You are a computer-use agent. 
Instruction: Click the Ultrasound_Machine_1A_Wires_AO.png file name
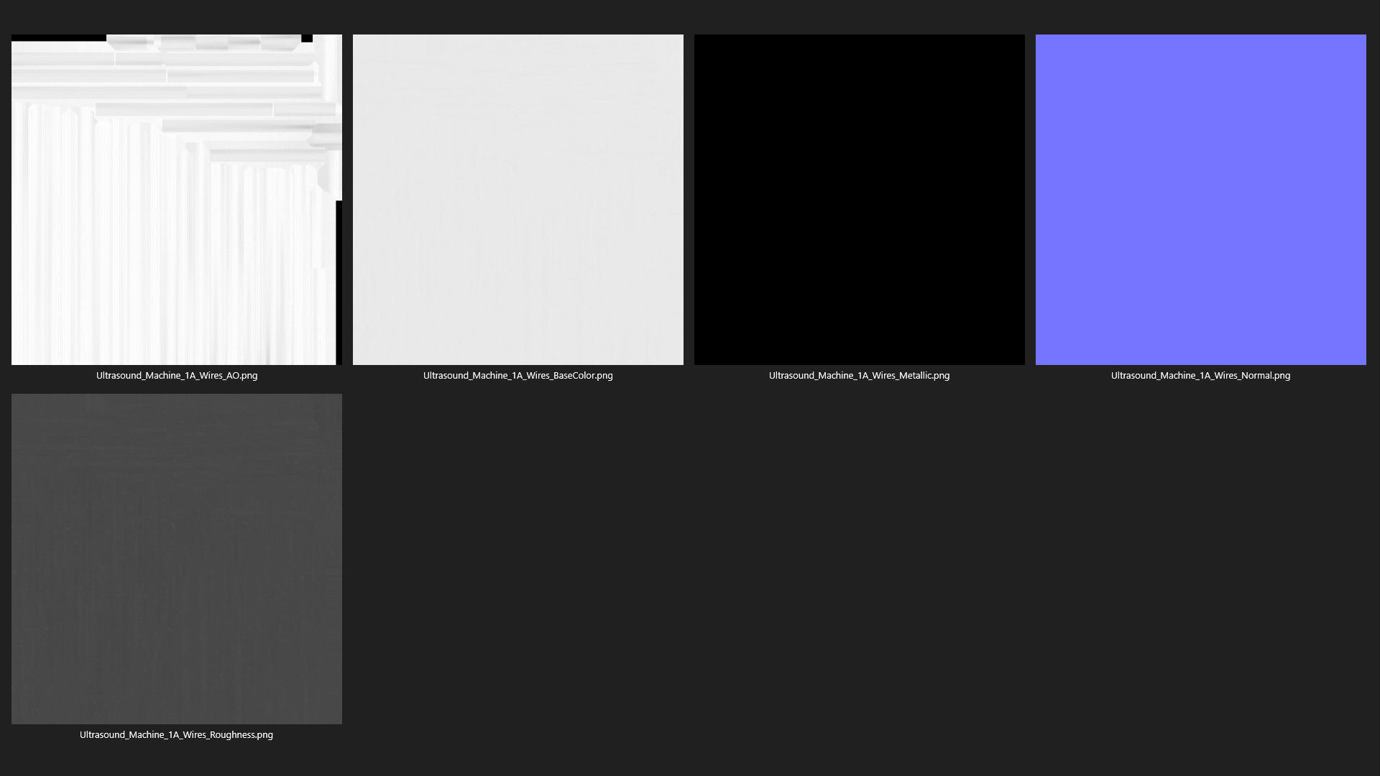177,375
